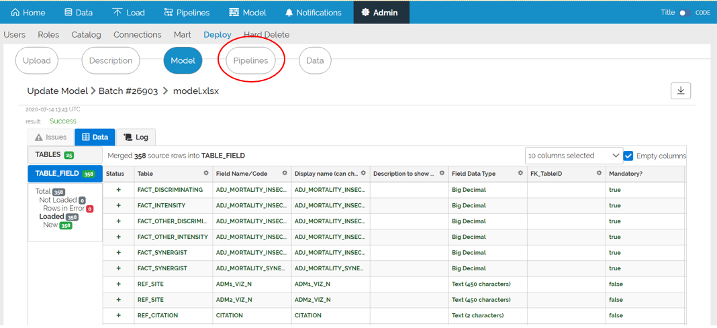The height and width of the screenshot is (328, 717).
Task: Click plus status icon in ADM2_VIZ_N row
Action: (x=118, y=300)
